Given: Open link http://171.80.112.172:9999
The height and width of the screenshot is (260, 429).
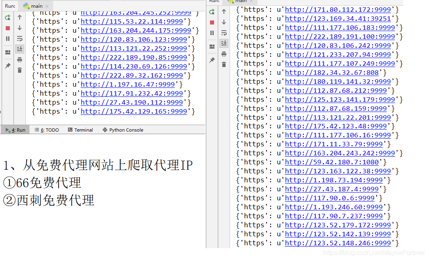Looking at the screenshot, I should click(338, 9).
